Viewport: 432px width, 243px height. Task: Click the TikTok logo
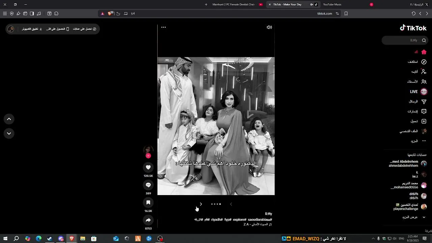(413, 28)
